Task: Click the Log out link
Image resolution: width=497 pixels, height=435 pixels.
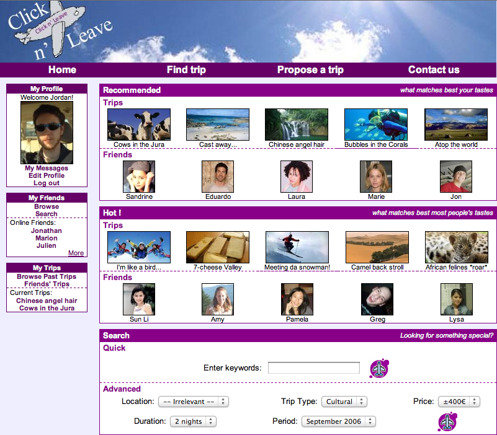Action: pyautogui.click(x=47, y=183)
